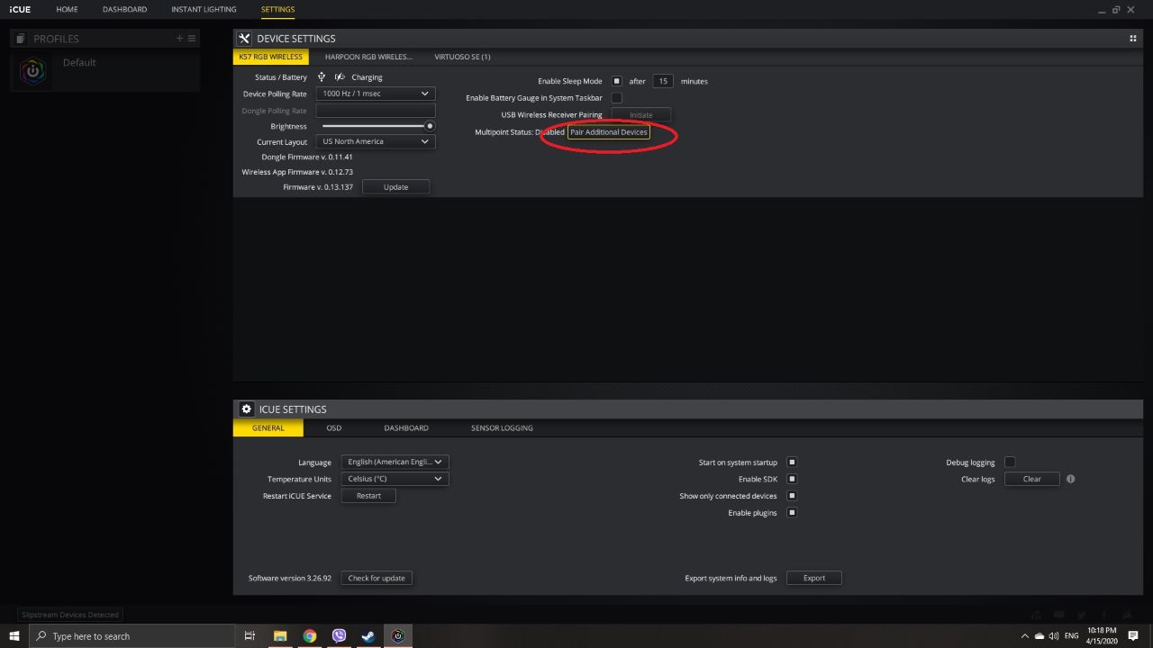Screen dimensions: 1153x648
Task: Toggle Start on system startup
Action: (x=792, y=462)
